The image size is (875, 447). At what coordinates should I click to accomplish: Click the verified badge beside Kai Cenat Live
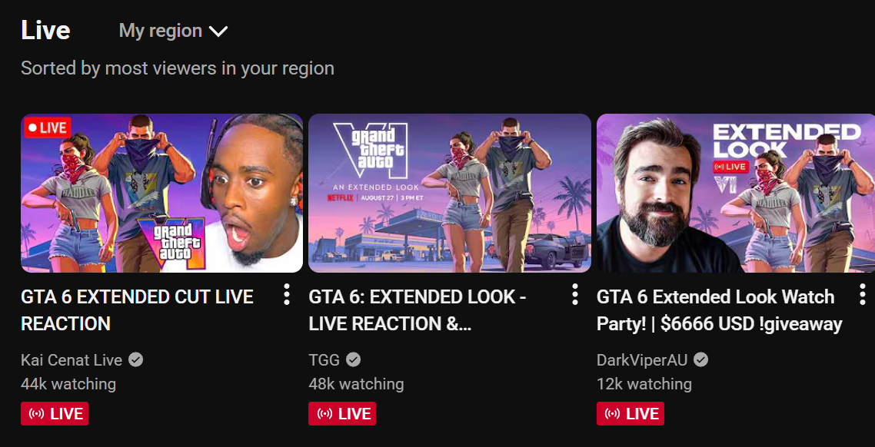(135, 360)
